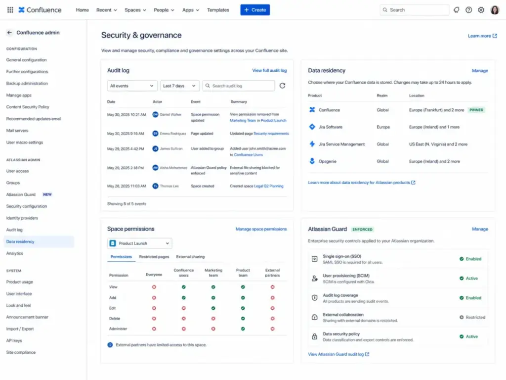The width and height of the screenshot is (506, 380).
Task: Click the Audit log coverage icon
Action: pyautogui.click(x=314, y=298)
